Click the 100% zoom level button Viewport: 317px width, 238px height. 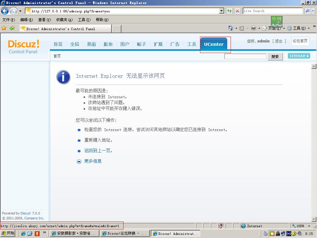pos(298,226)
